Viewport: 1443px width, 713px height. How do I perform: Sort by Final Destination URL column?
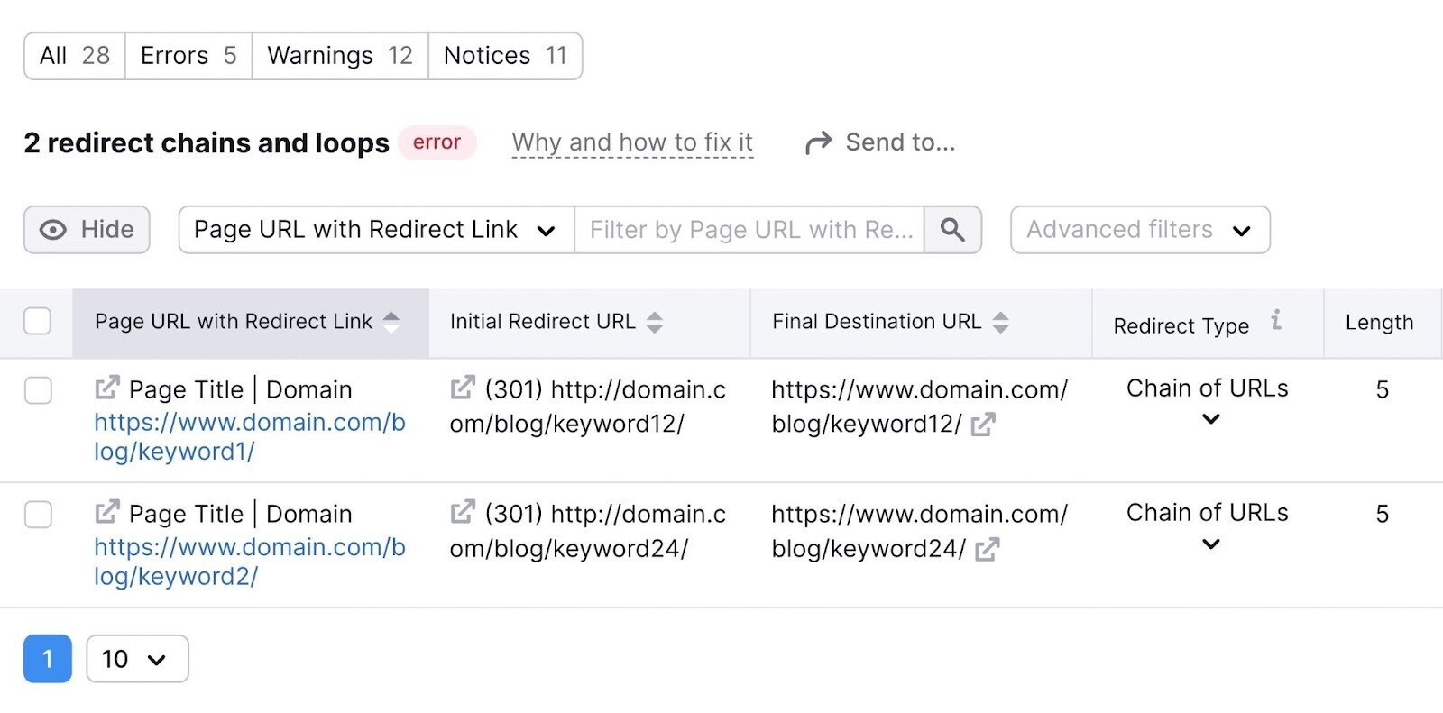point(1001,321)
